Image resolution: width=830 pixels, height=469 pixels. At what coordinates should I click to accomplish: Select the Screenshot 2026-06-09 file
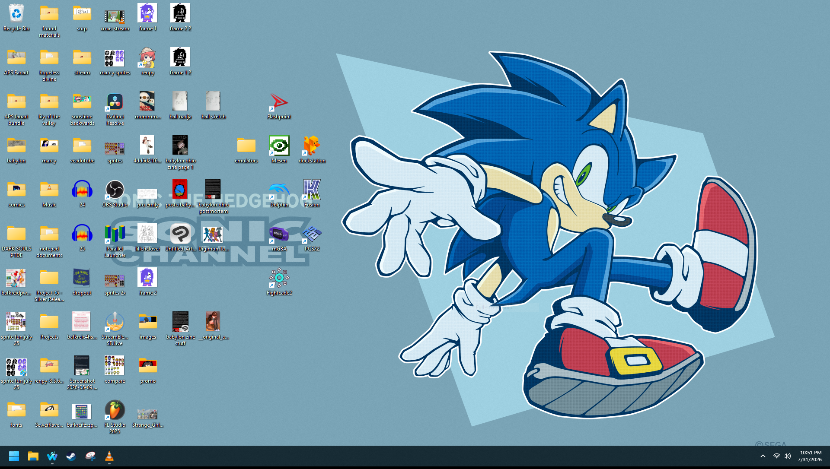[x=82, y=373]
